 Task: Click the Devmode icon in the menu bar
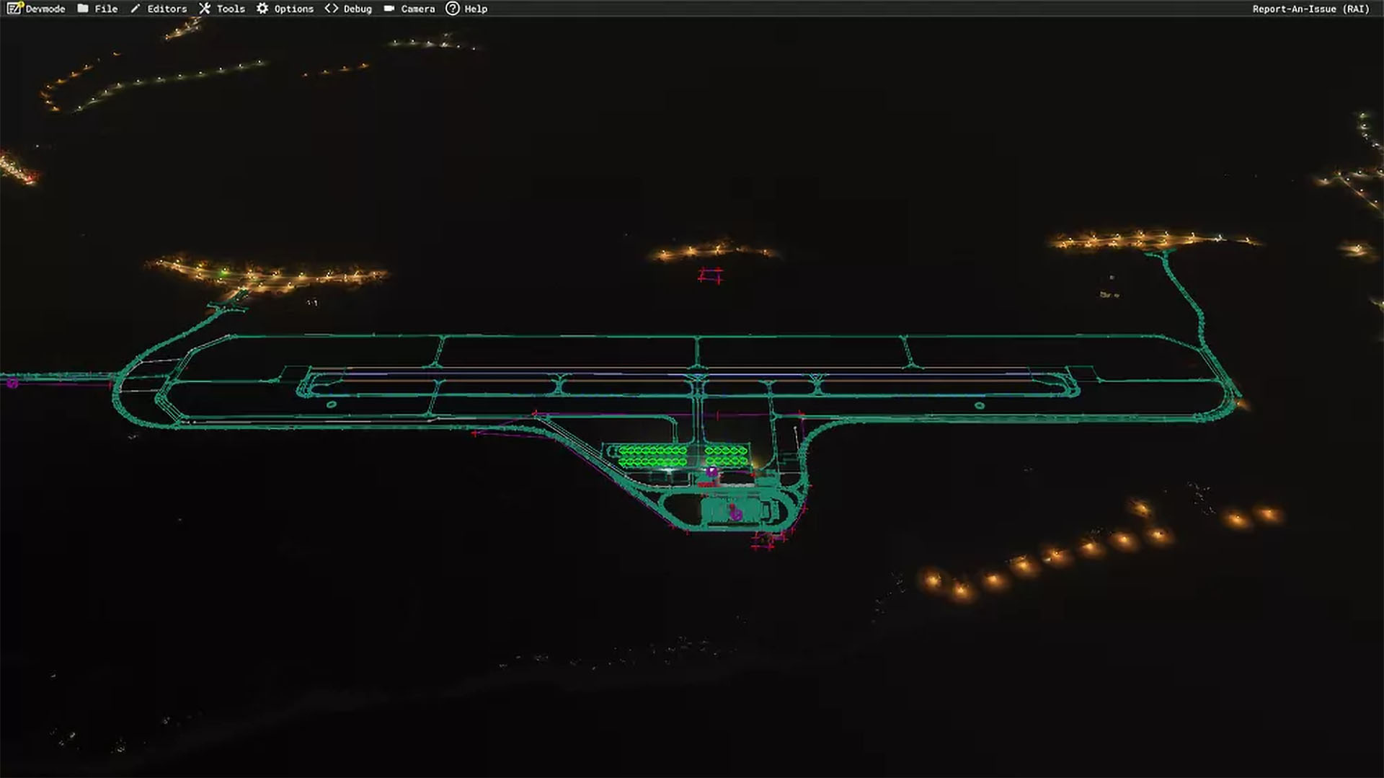pos(14,9)
